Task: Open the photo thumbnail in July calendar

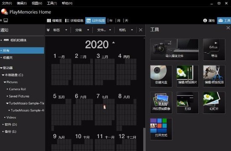Action: (105, 107)
